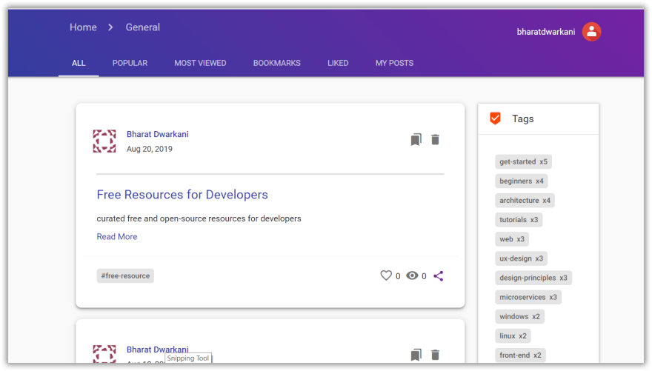The width and height of the screenshot is (652, 371).
Task: Show the LIKED tab
Action: point(338,63)
